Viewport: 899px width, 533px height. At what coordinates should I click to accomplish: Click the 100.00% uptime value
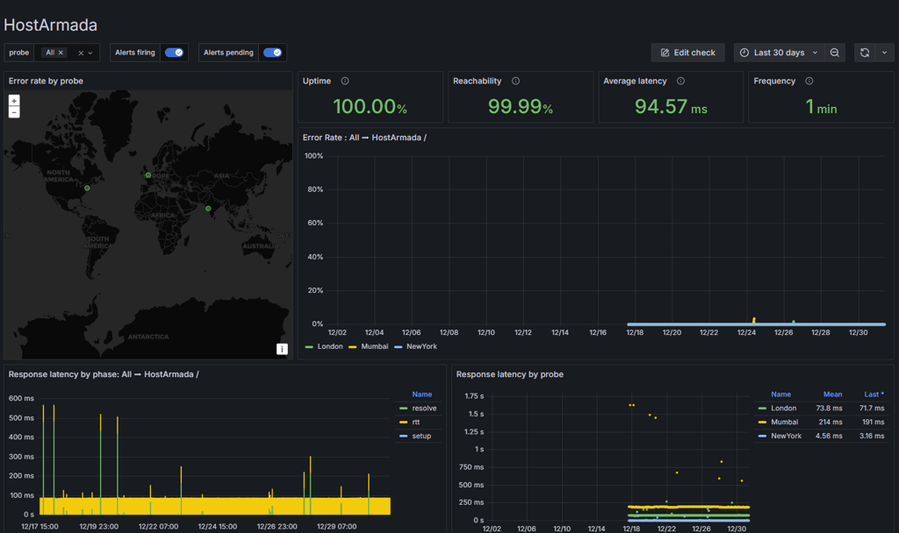tap(370, 106)
